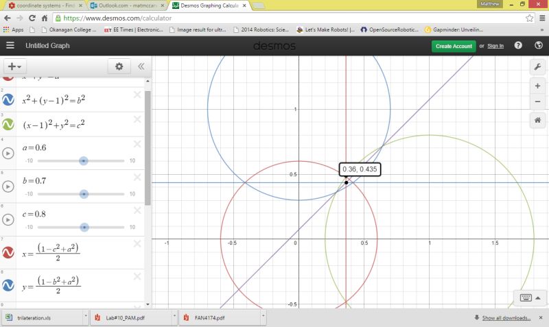This screenshot has height=327, width=549.
Task: Open the EE Times bookmark
Action: 134,29
